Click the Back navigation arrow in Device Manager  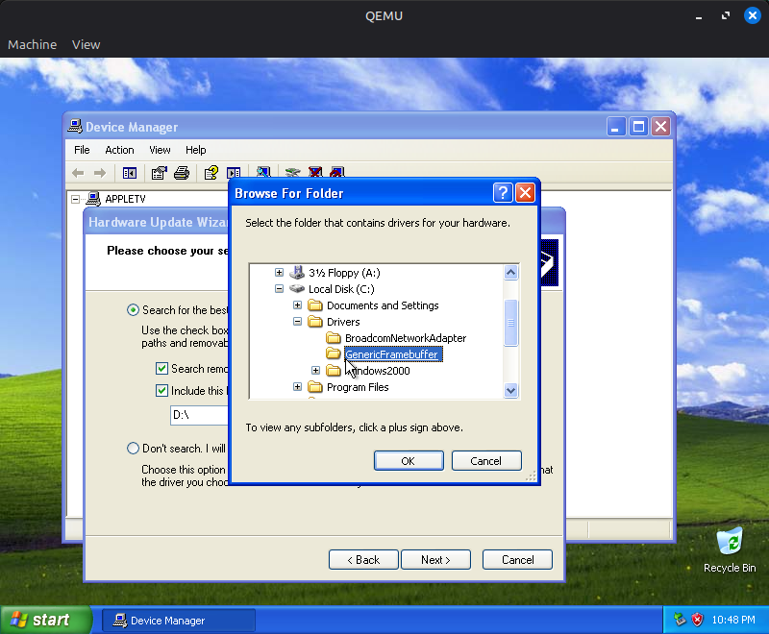78,172
